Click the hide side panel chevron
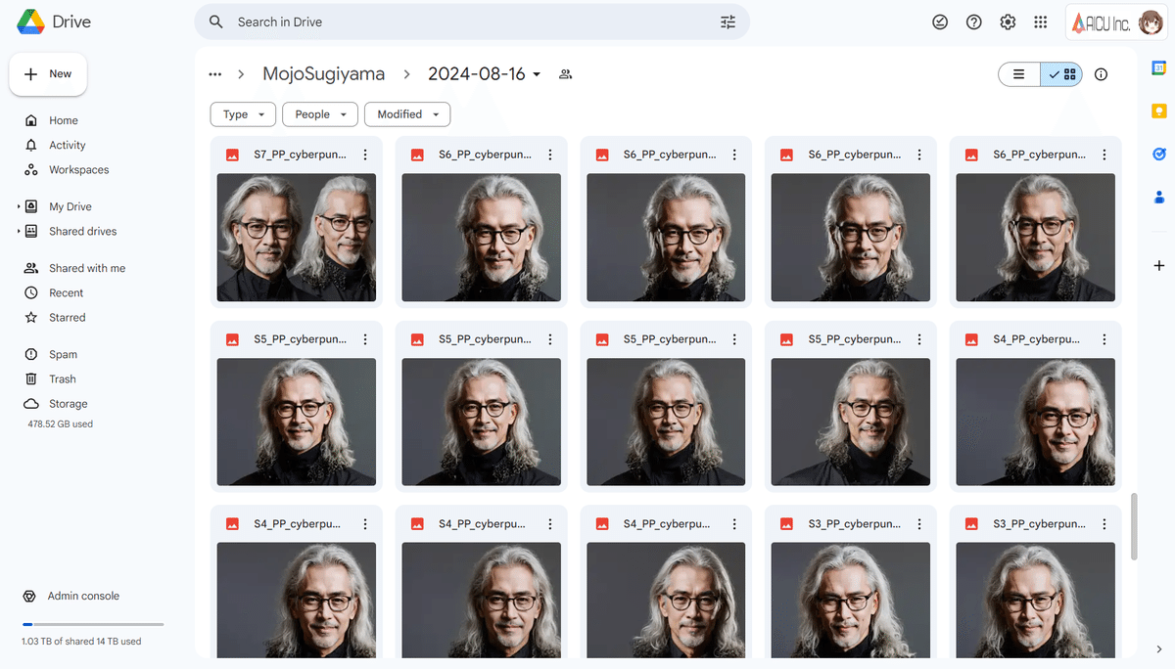The height and width of the screenshot is (669, 1175). (x=1158, y=648)
